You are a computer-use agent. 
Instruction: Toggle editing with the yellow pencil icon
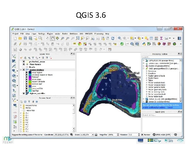pos(20,44)
